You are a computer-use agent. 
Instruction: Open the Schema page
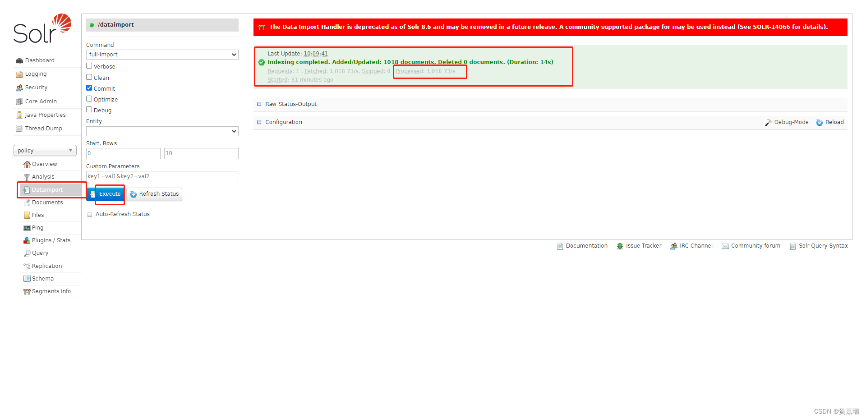pyautogui.click(x=43, y=279)
